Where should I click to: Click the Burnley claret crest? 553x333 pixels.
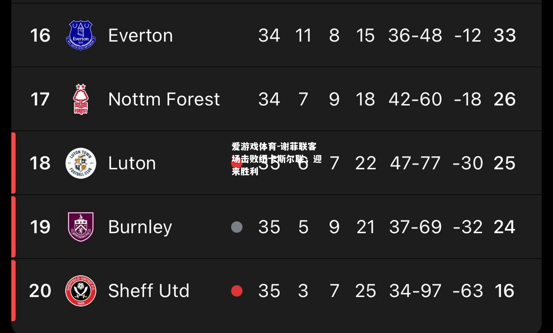[81, 227]
